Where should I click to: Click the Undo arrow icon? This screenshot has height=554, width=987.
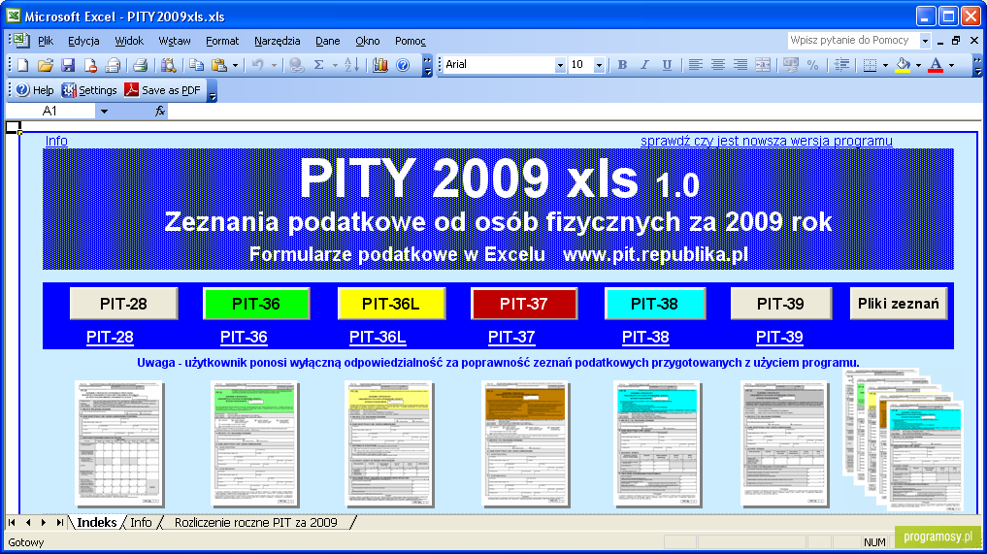point(257,65)
